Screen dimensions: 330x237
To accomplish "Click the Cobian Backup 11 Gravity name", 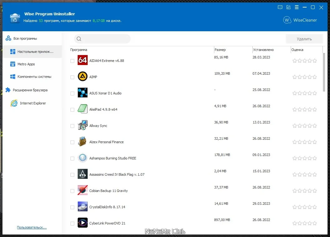I will [108, 191].
